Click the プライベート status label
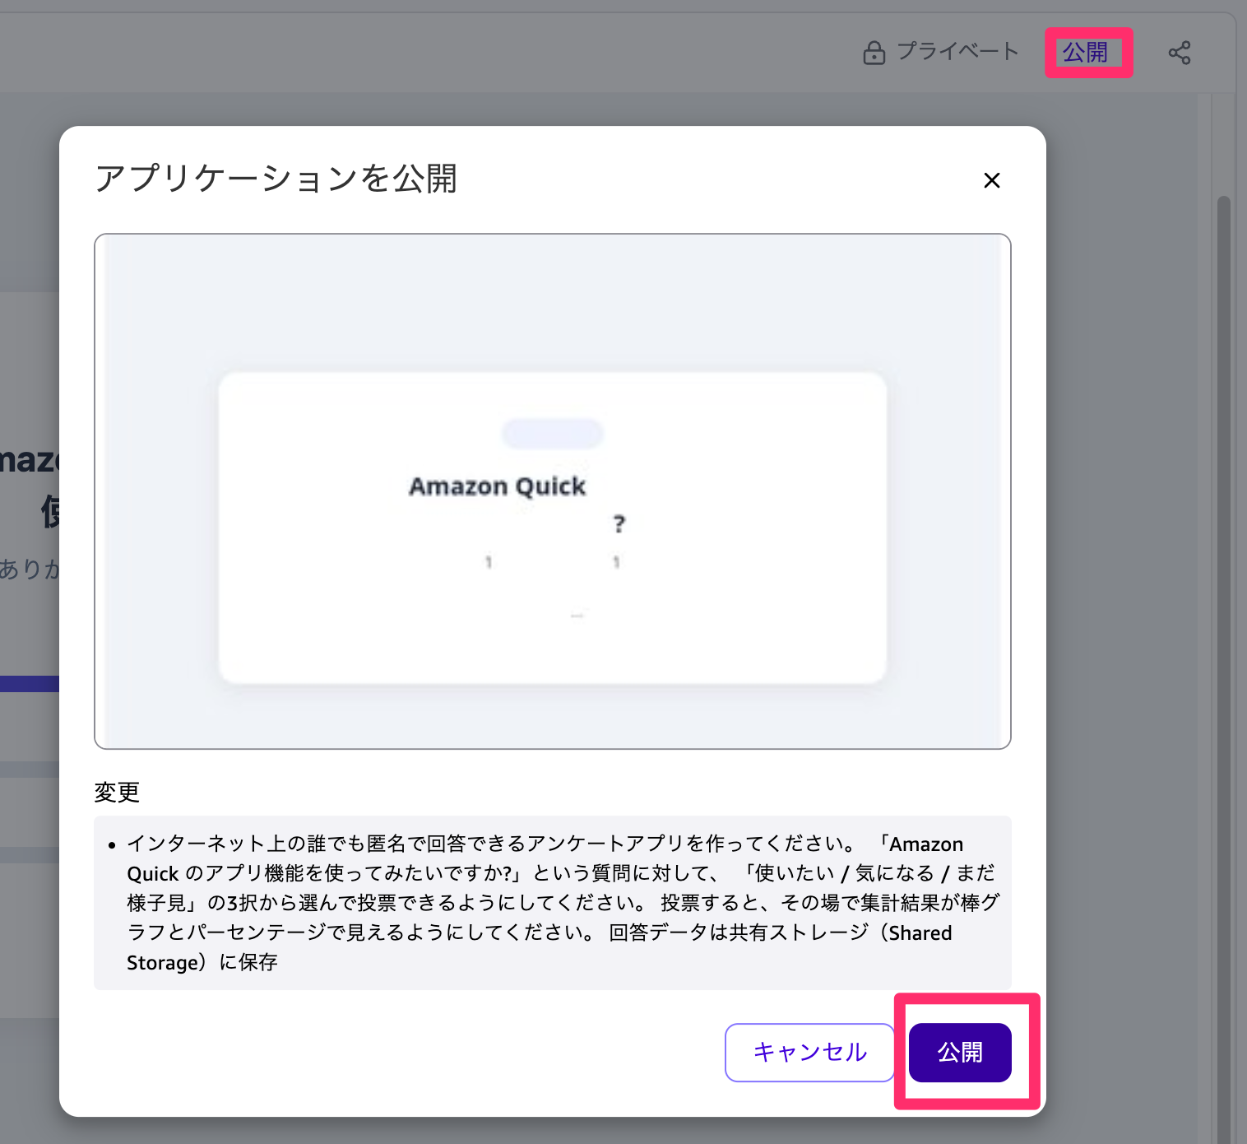The image size is (1247, 1144). (x=958, y=52)
